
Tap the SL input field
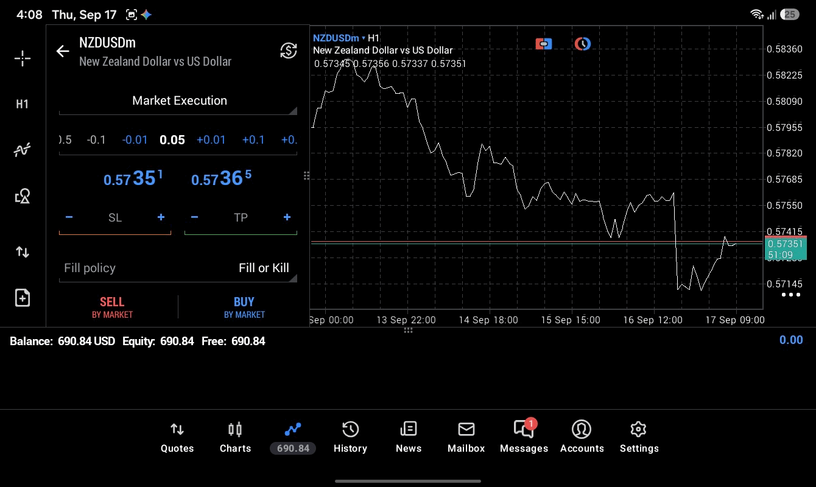[x=115, y=218]
